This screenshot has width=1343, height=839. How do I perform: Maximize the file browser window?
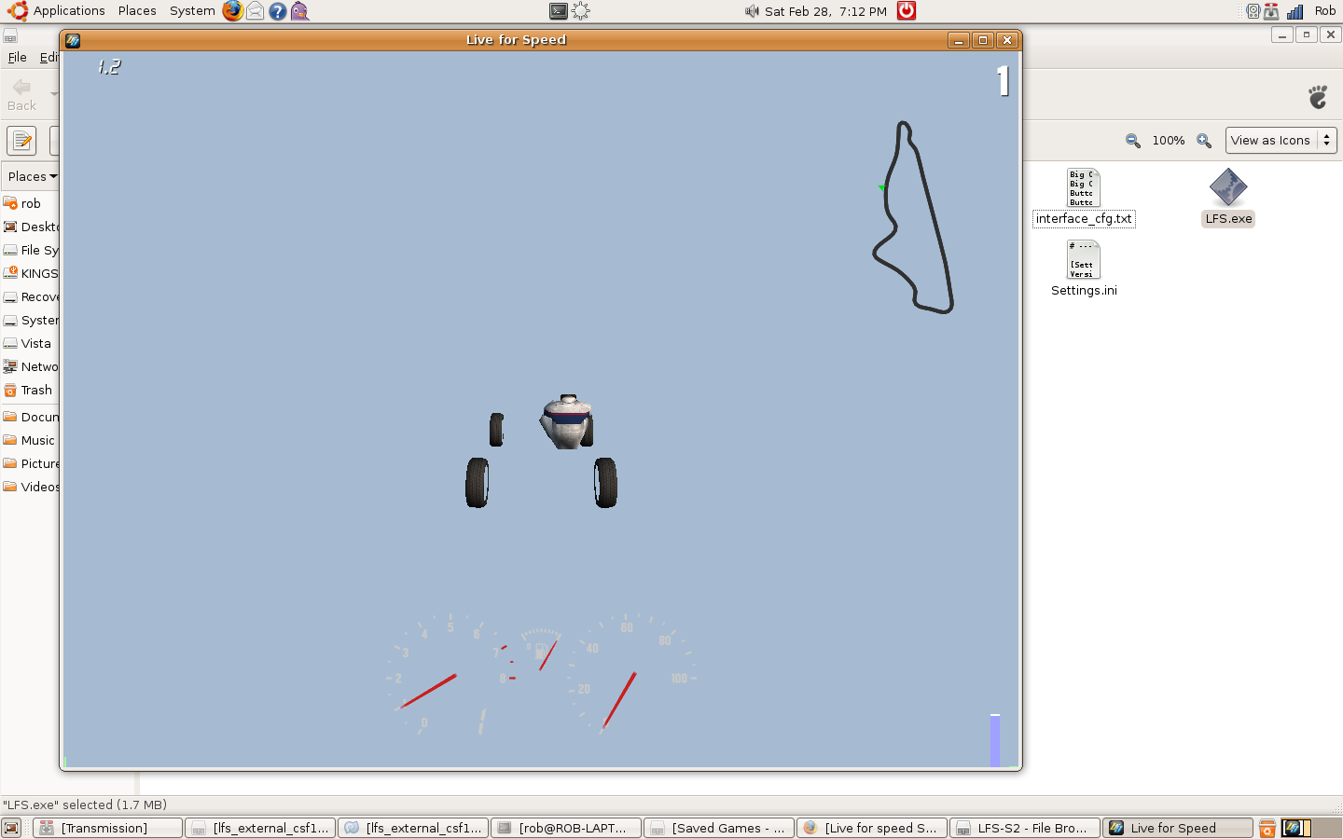coord(1307,34)
